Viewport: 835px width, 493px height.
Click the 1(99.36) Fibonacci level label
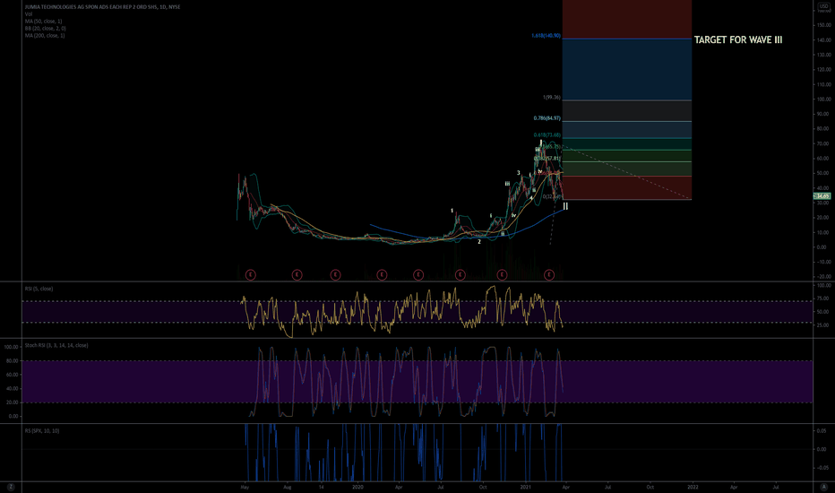point(551,98)
